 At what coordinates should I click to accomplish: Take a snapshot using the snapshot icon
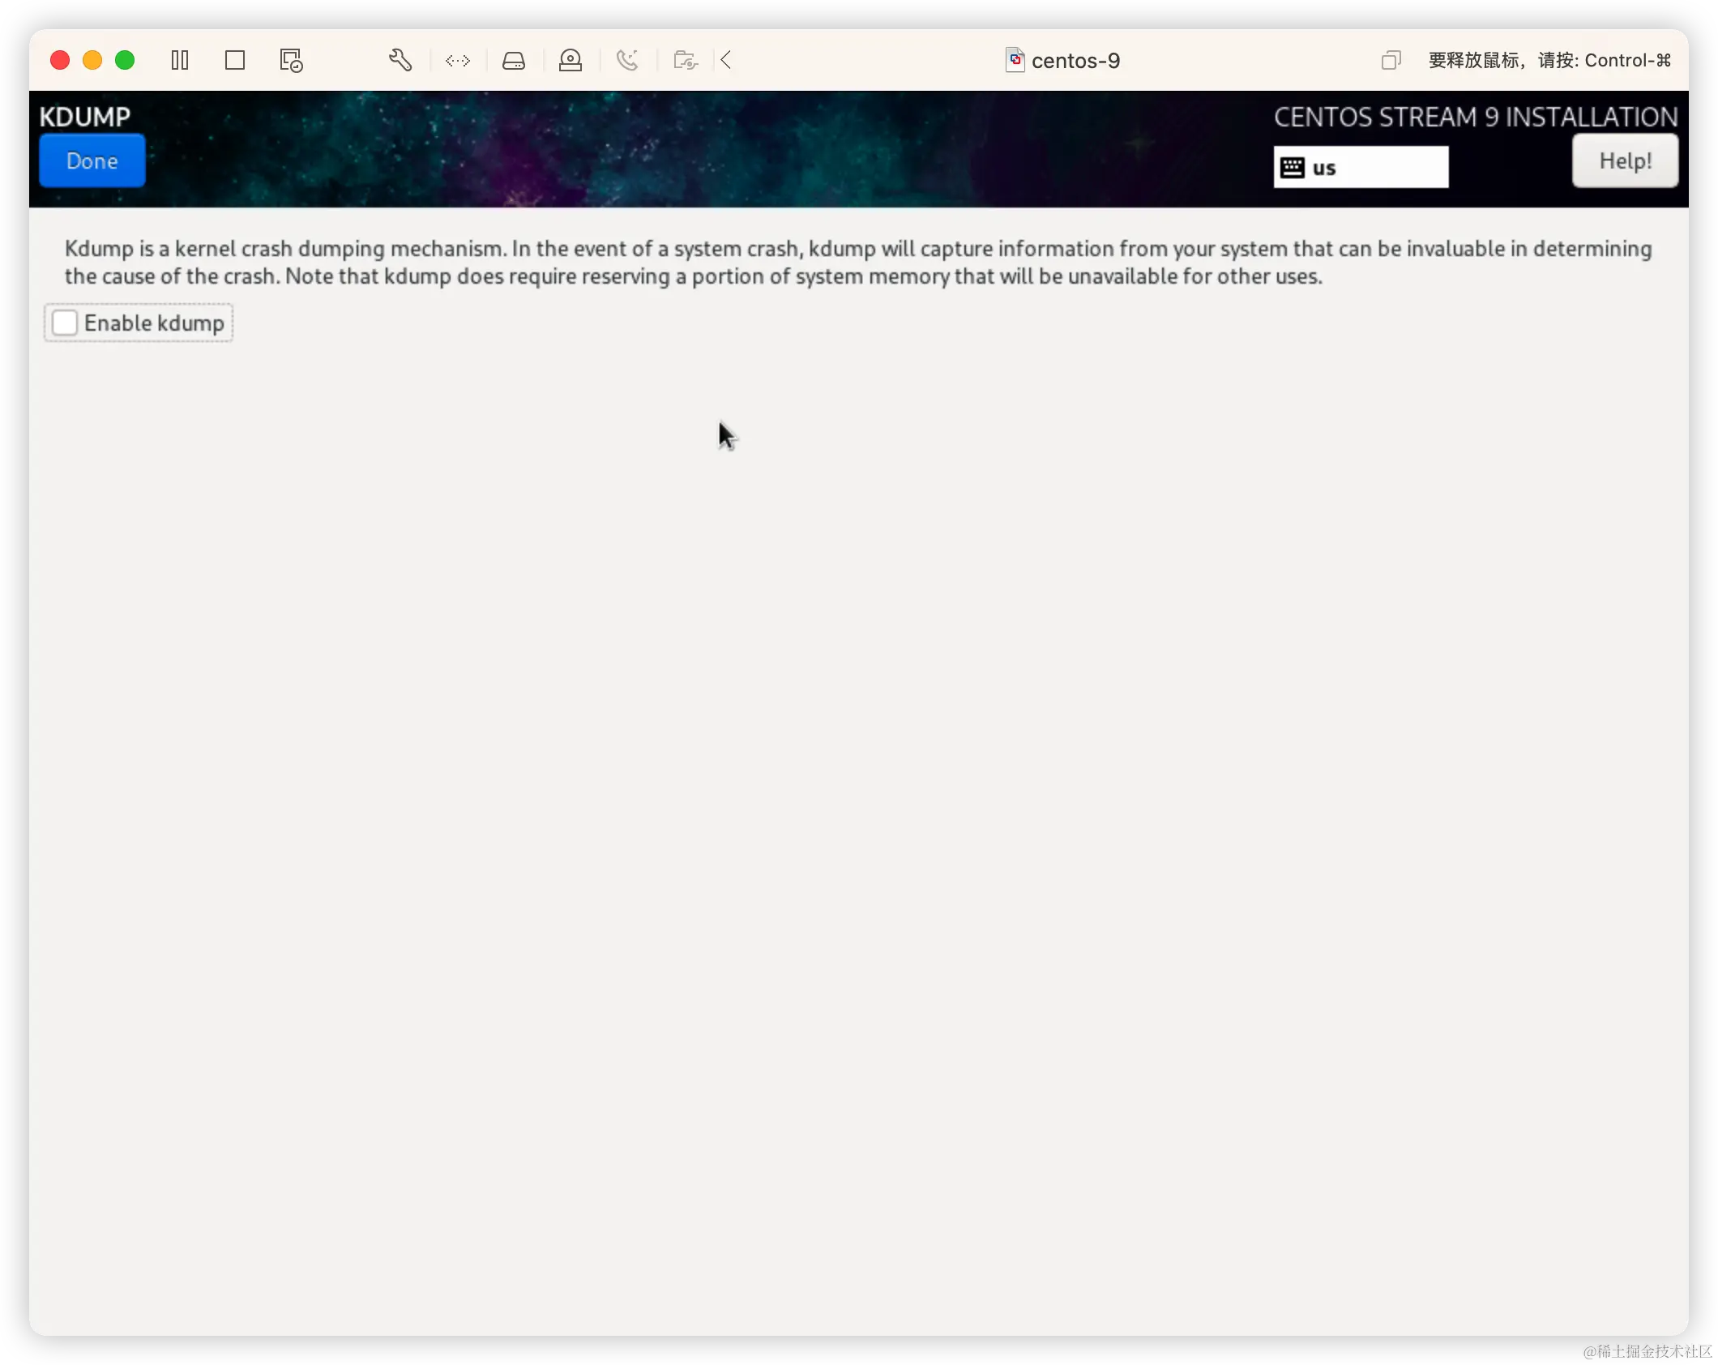coord(290,60)
